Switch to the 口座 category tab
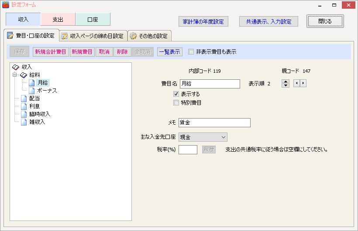 click(93, 19)
